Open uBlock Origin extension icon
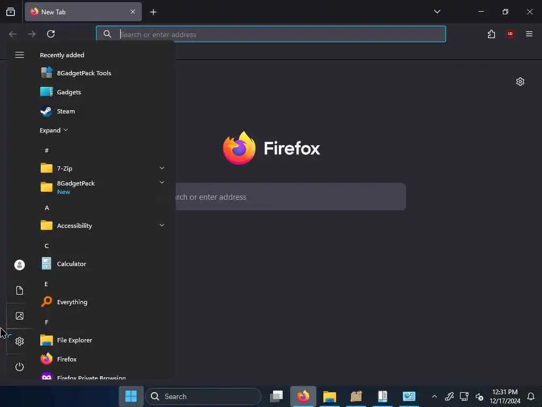The width and height of the screenshot is (542, 407). tap(510, 33)
